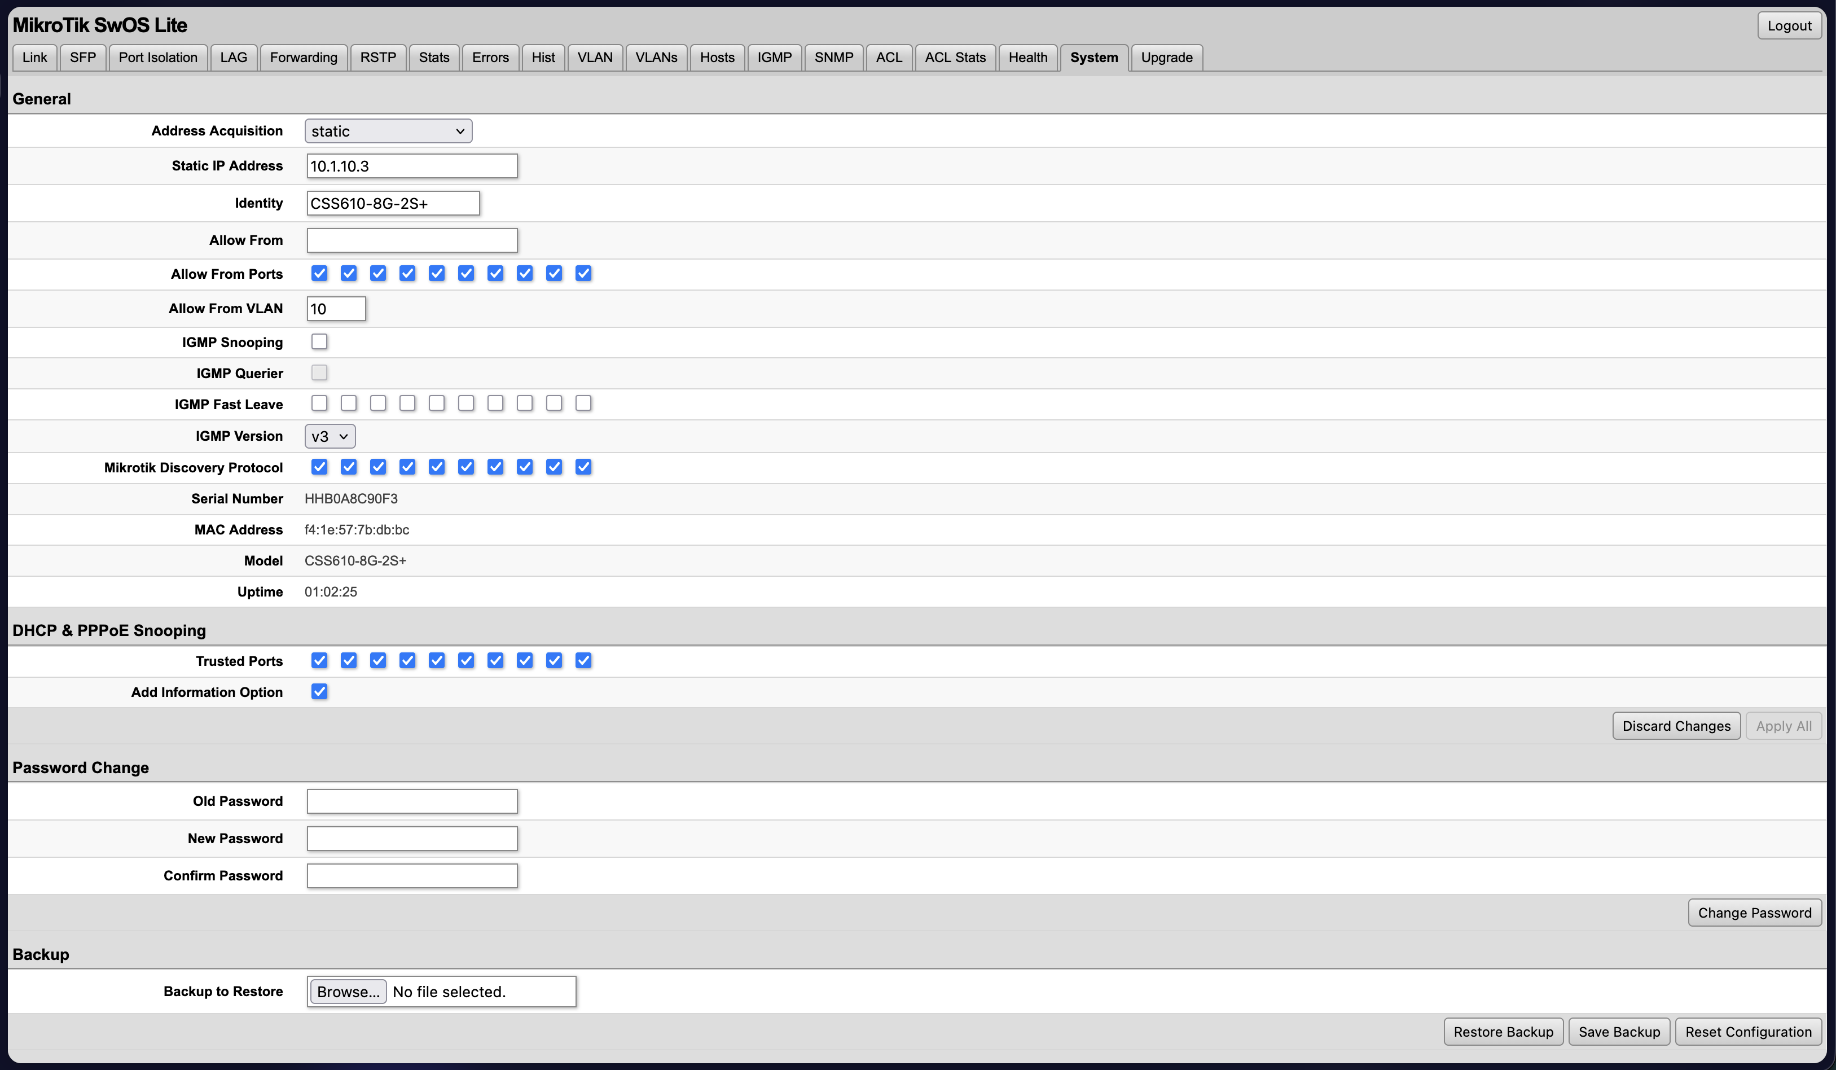
Task: Uncheck first Mikrotik Discovery Protocol checkbox
Action: click(x=319, y=467)
